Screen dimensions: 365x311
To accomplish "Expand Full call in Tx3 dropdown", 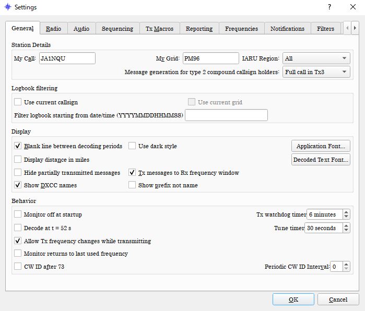I will [x=316, y=71].
